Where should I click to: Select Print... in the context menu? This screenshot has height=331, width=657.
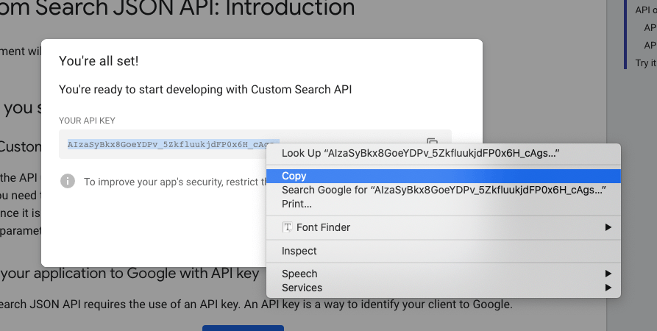coord(444,204)
